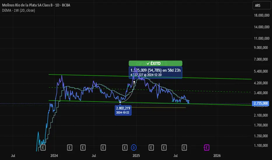Click the 5.400,000 price axis label

pyautogui.click(x=261, y=71)
